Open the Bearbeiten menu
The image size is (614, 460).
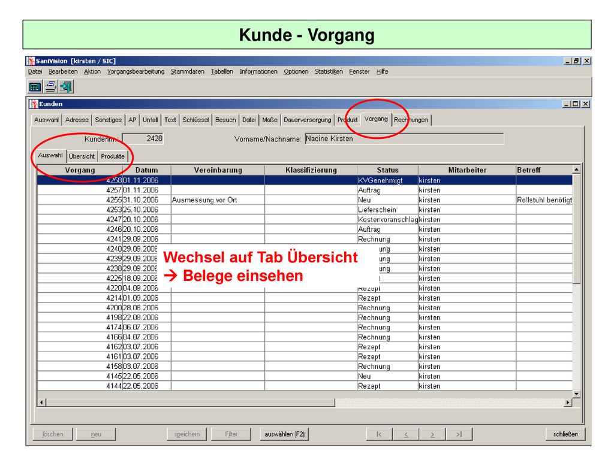[63, 72]
